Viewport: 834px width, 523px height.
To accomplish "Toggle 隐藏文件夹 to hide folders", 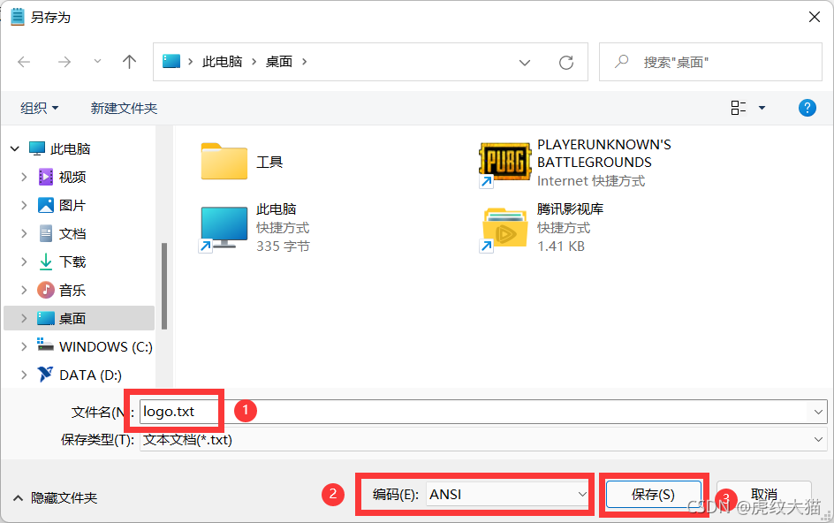I will [x=55, y=498].
